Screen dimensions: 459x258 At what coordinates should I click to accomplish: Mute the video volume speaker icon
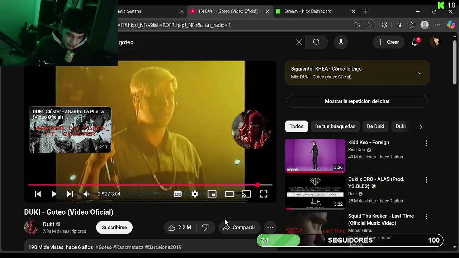click(x=86, y=194)
